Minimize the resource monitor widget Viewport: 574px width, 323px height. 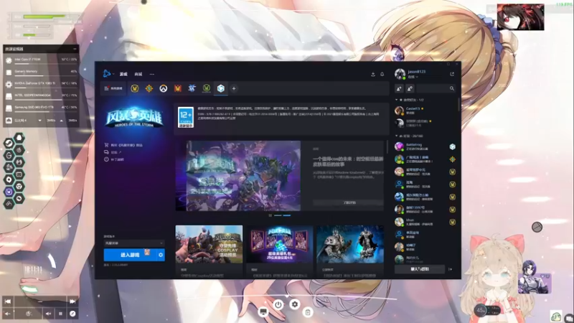[75, 49]
